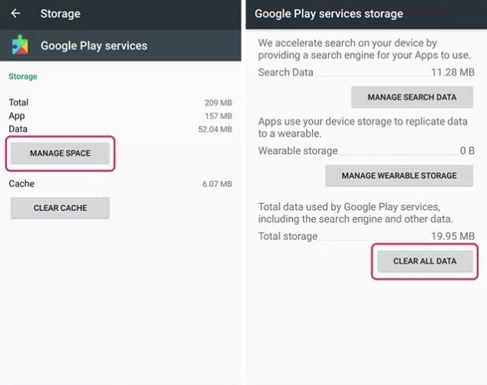Select the Total storage 19.95 MB row

[366, 236]
